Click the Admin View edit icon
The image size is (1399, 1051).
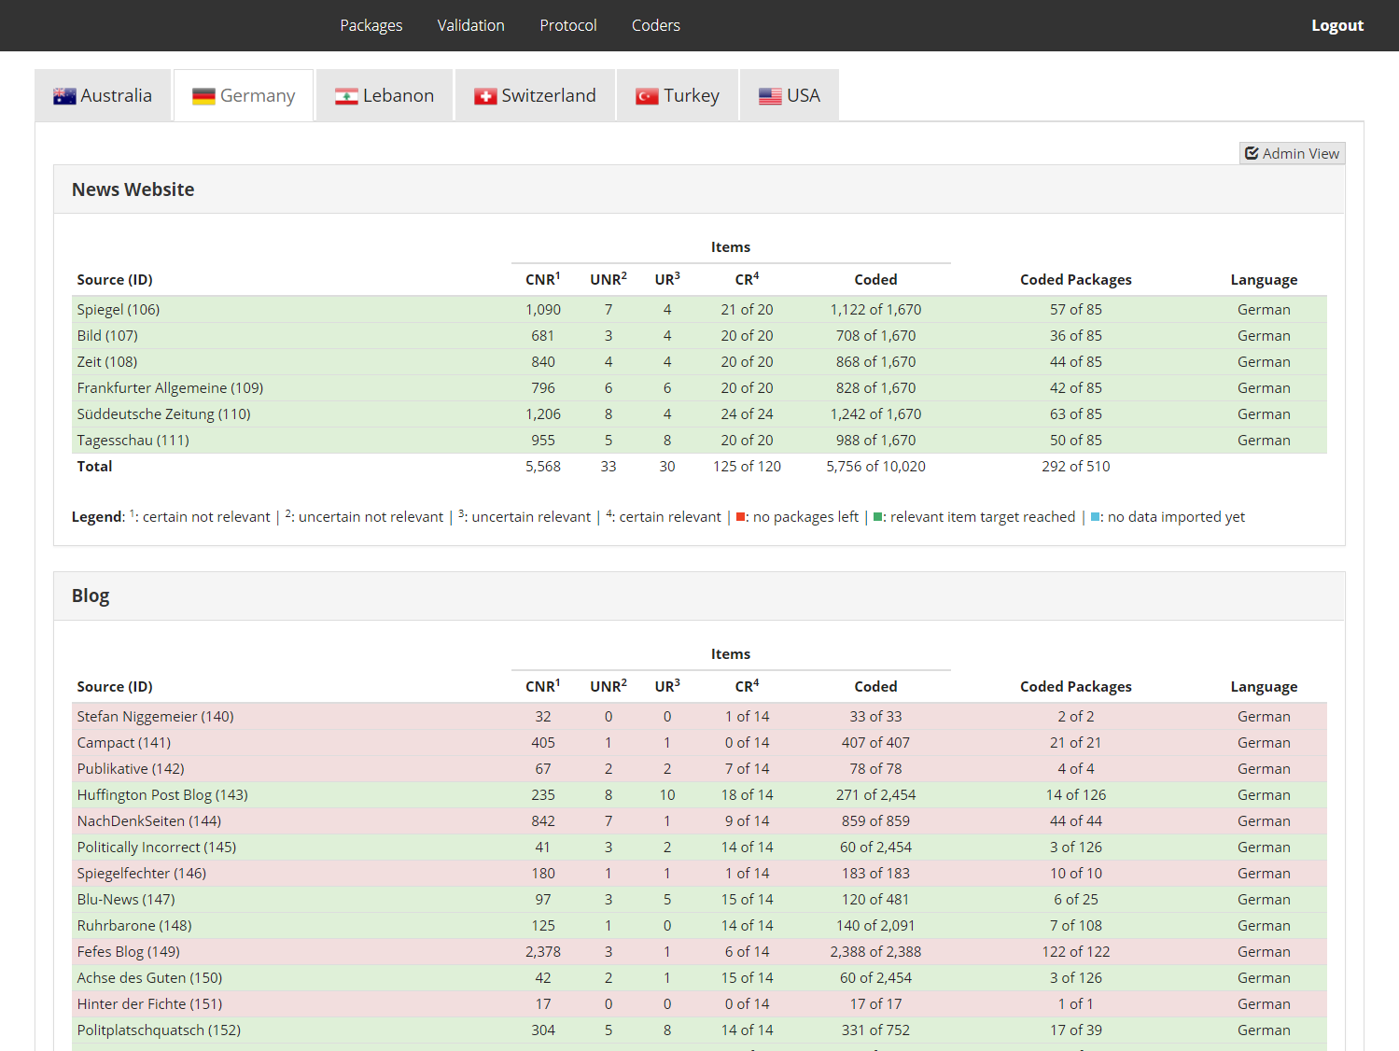[1252, 153]
